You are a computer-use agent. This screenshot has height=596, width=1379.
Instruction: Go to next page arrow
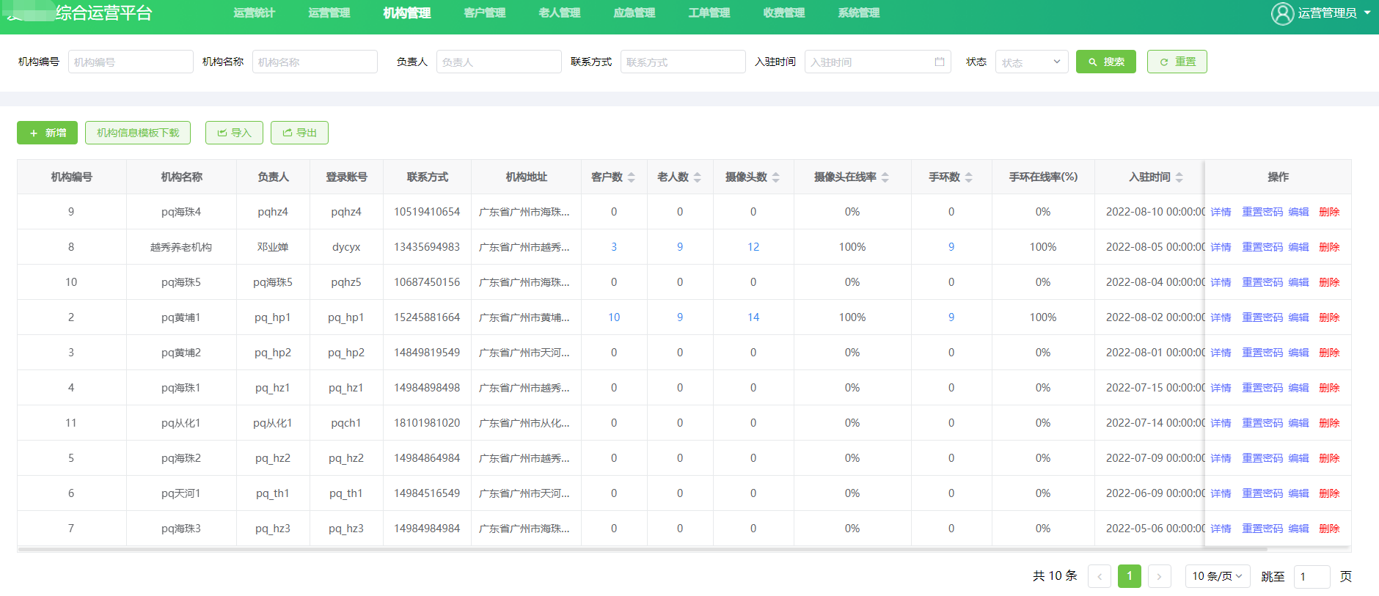(1159, 576)
